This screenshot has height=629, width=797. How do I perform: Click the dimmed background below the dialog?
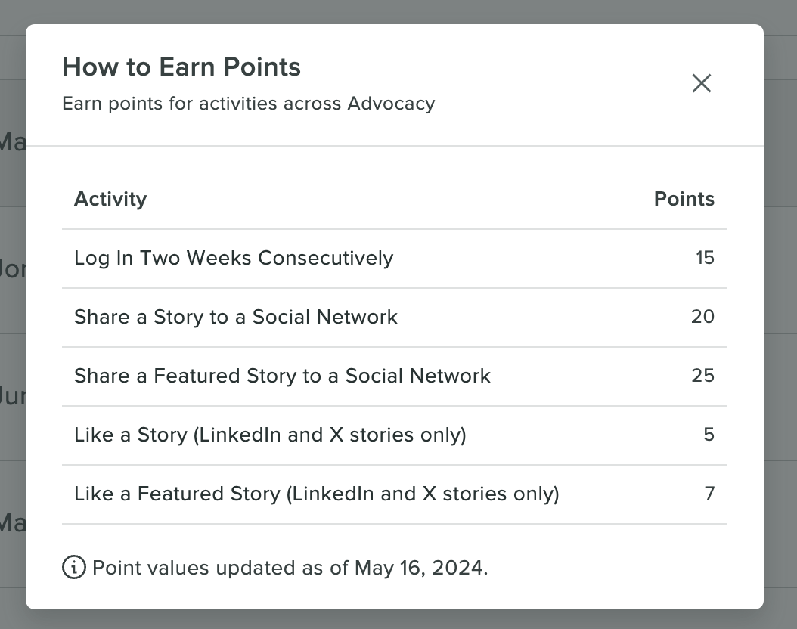click(x=398, y=619)
